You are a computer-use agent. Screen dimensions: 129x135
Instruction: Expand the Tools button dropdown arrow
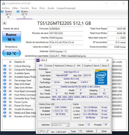(x=80, y=131)
